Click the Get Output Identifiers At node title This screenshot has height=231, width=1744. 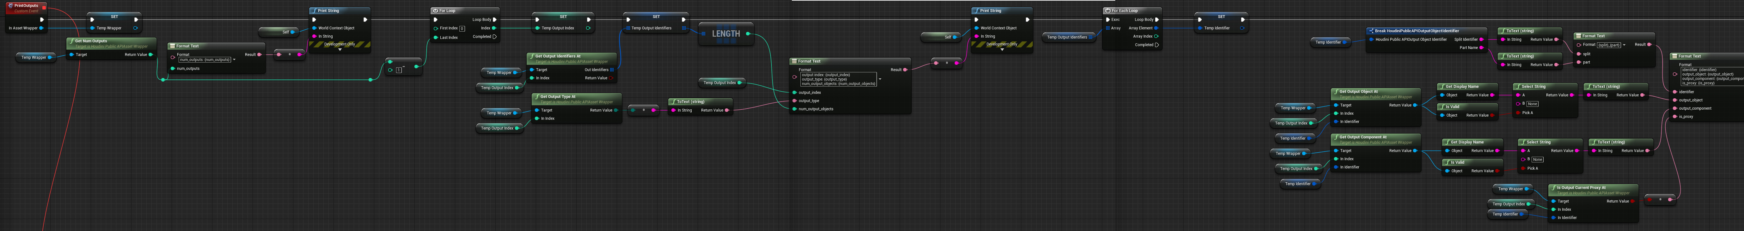point(557,56)
